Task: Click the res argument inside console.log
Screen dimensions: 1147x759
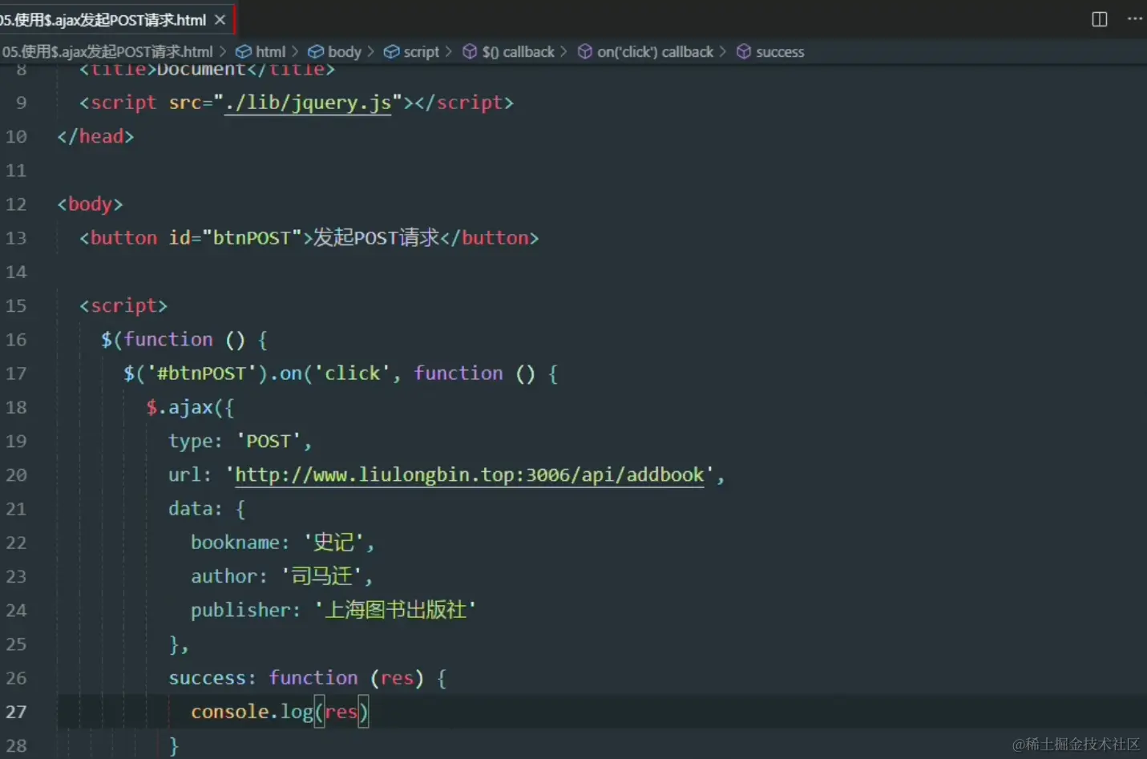Action: 341,712
